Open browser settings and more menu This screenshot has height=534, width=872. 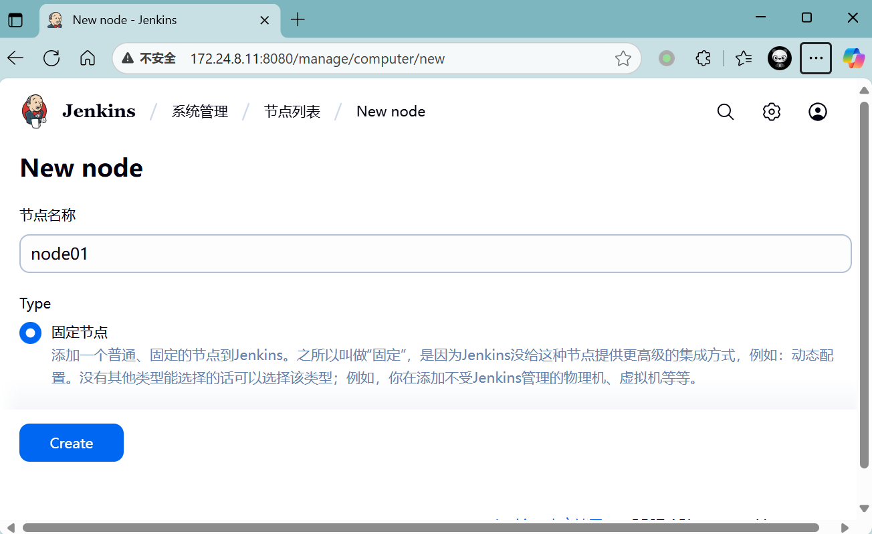815,58
